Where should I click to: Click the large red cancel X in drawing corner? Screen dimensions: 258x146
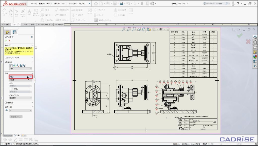tap(248, 42)
